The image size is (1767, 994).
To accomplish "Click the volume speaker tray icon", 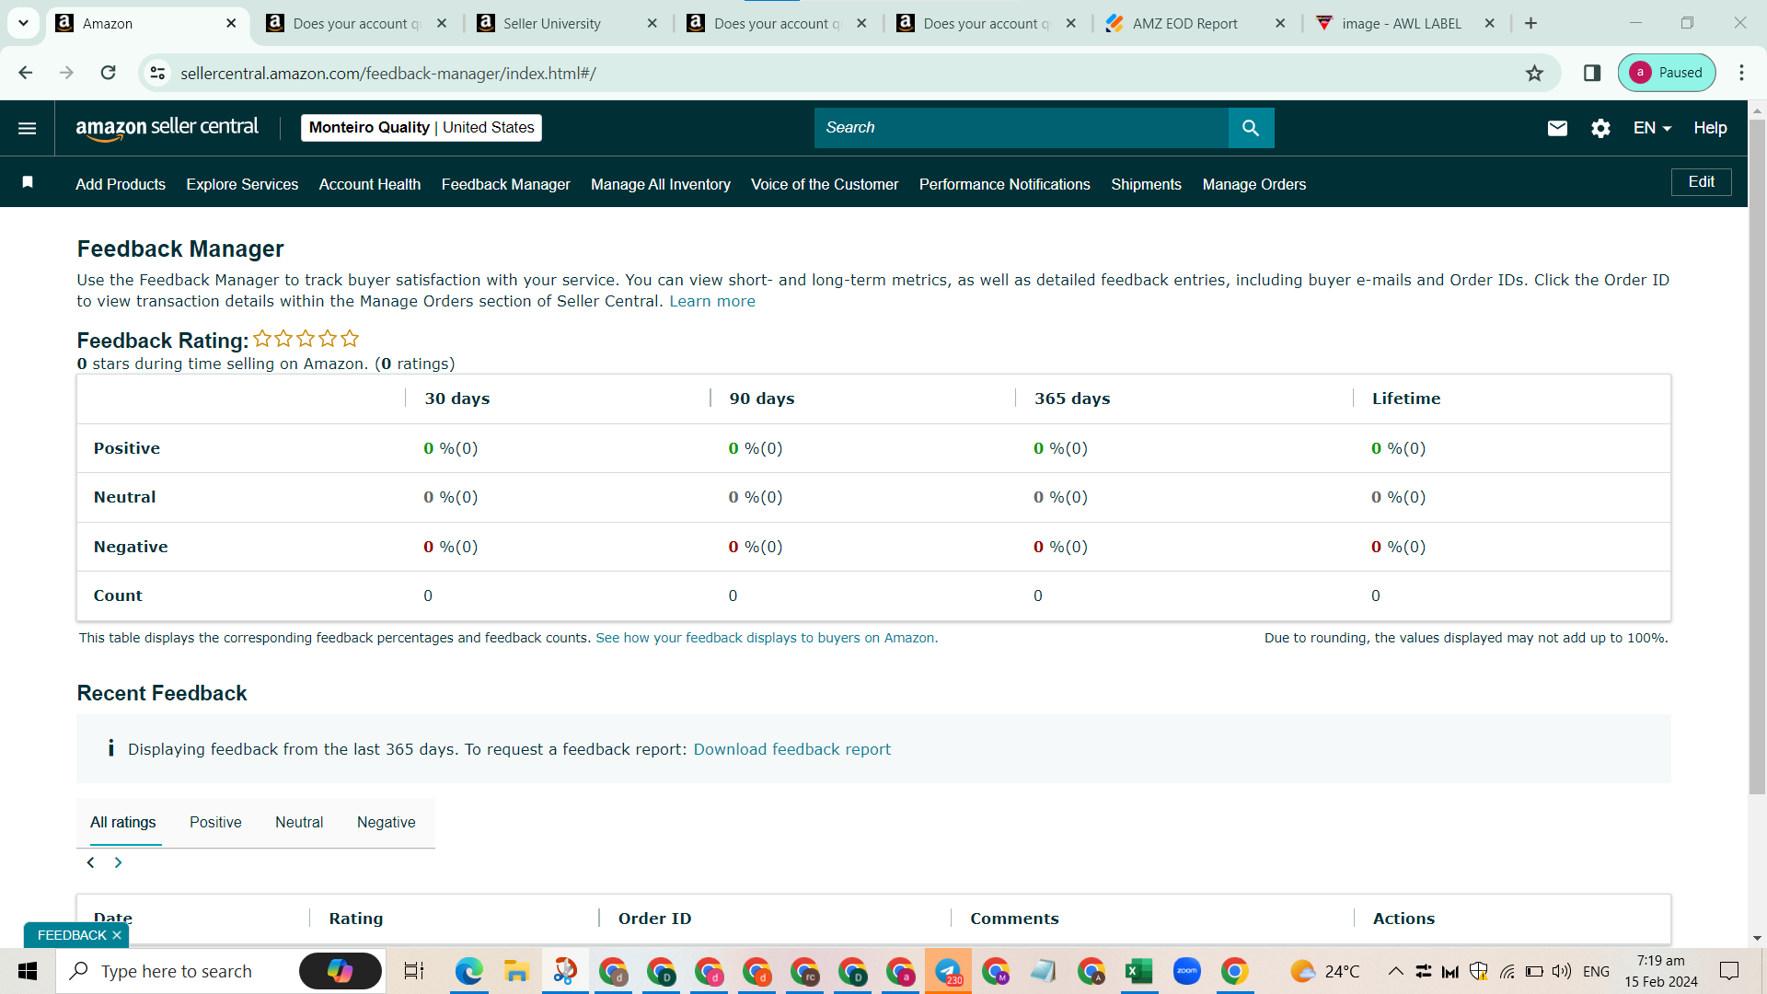I will tap(1562, 971).
